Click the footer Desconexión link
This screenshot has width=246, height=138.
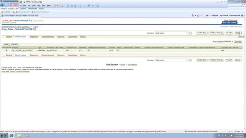(x=132, y=64)
